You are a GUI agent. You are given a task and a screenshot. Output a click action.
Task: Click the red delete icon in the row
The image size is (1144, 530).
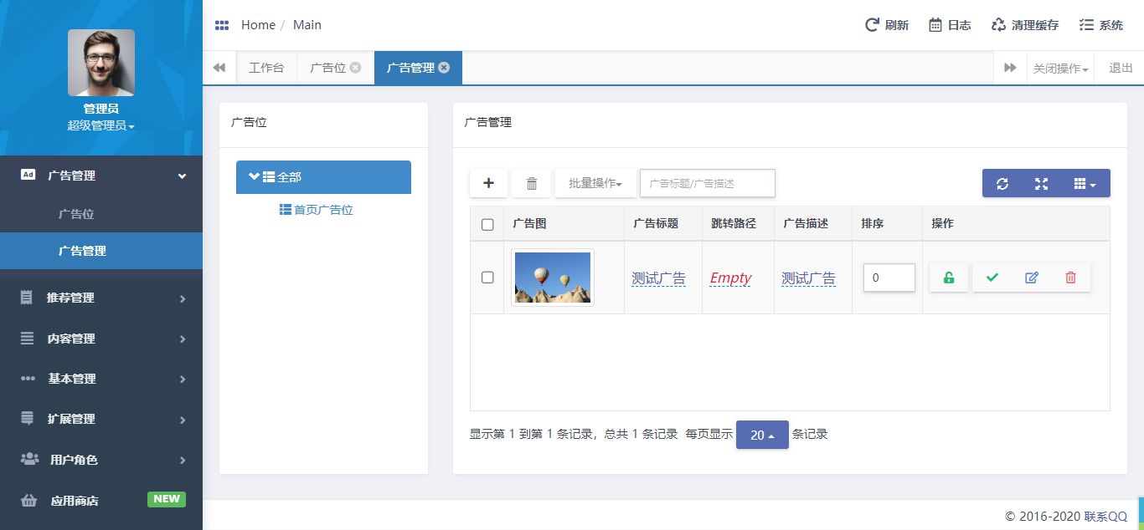1070,278
